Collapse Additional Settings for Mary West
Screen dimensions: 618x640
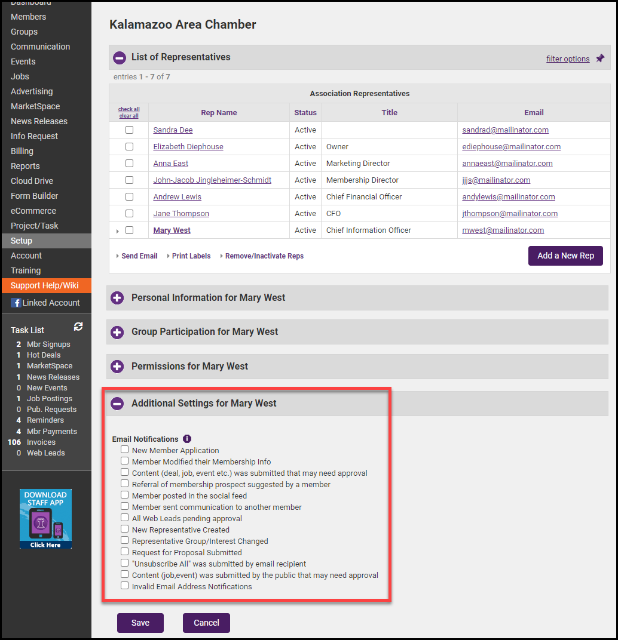tap(117, 404)
